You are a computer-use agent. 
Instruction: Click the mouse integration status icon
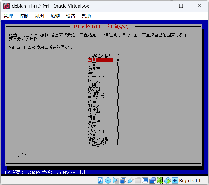click(167, 181)
